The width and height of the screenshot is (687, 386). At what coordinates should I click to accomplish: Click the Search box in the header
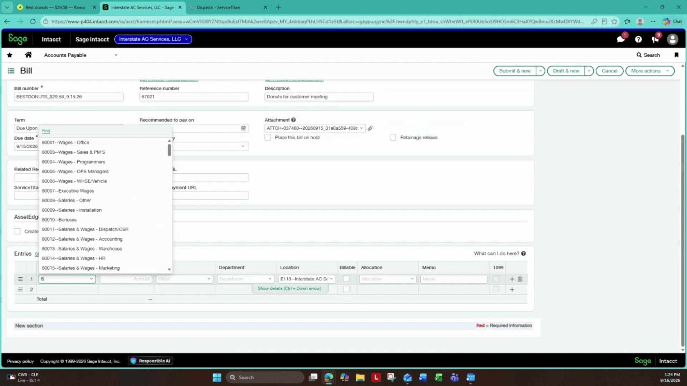pos(648,55)
